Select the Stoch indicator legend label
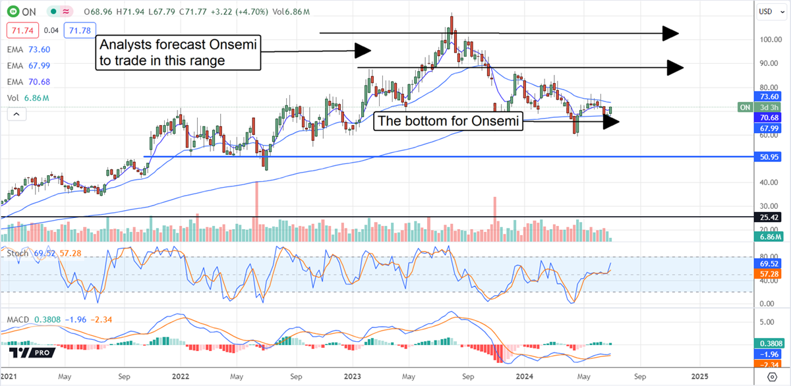This screenshot has height=386, width=791. (x=16, y=252)
